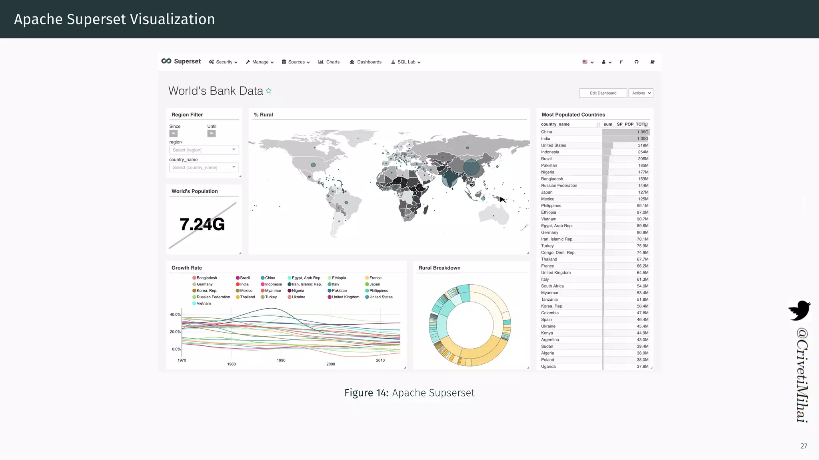Image resolution: width=819 pixels, height=460 pixels.
Task: Open the documentation book icon
Action: coord(652,62)
